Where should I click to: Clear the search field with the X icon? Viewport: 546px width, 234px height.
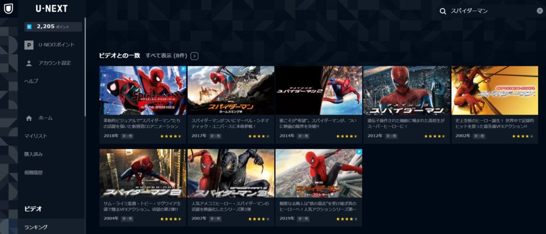click(x=540, y=11)
